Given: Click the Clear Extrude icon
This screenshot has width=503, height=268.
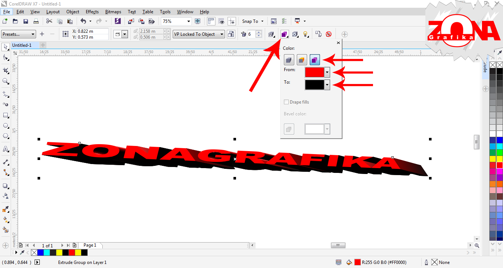Looking at the screenshot, I should pyautogui.click(x=328, y=34).
